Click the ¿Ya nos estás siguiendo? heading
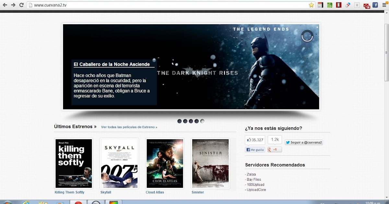 point(274,128)
